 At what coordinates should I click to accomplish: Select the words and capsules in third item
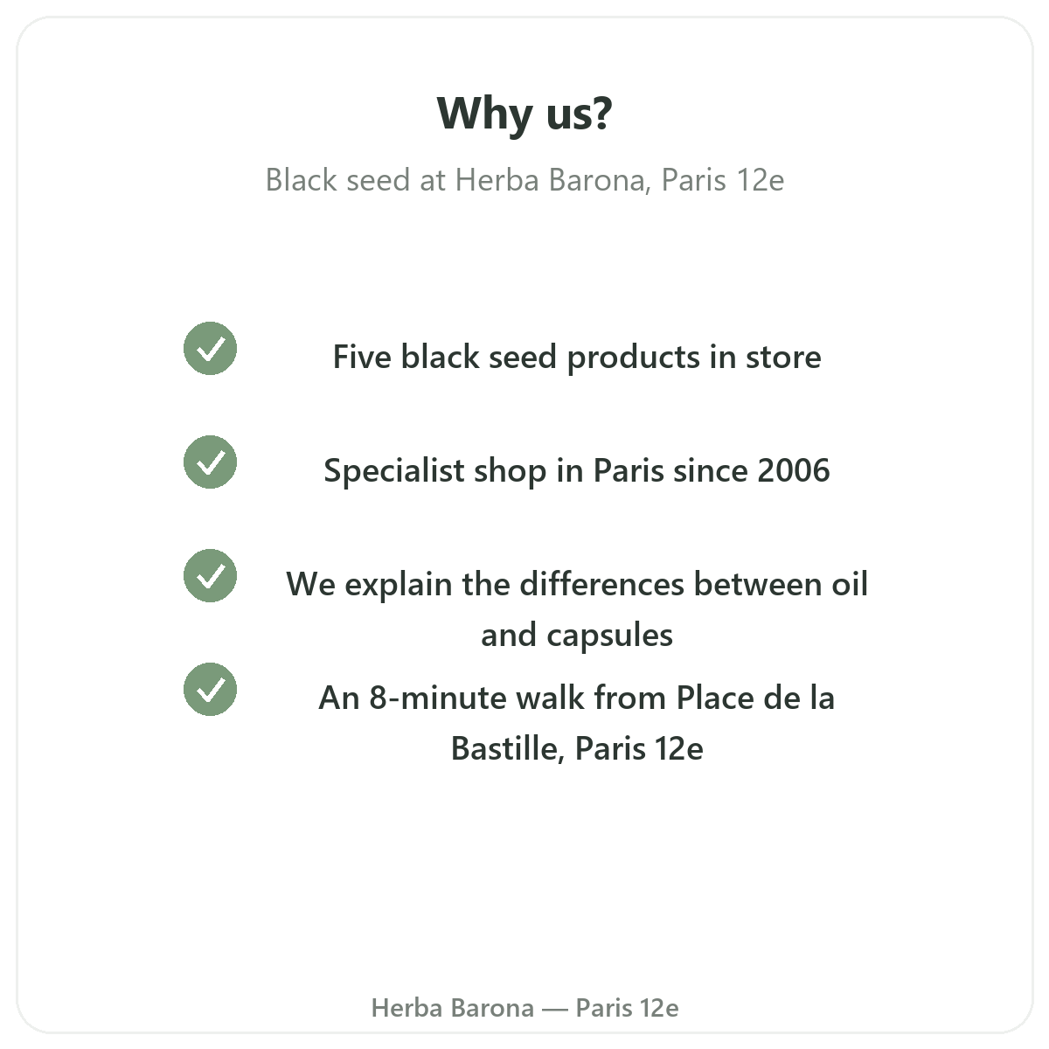point(577,636)
